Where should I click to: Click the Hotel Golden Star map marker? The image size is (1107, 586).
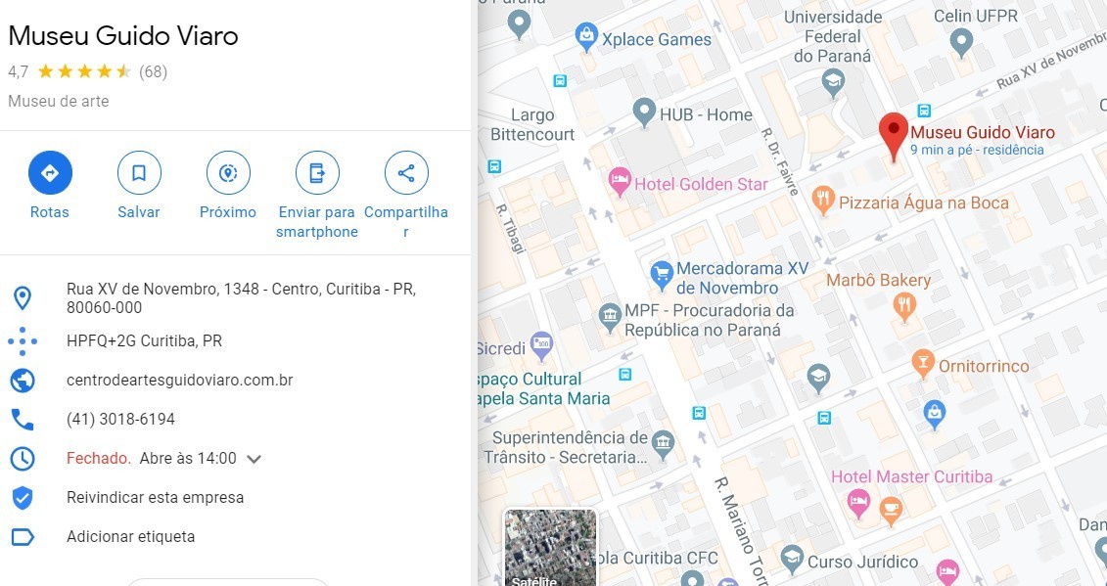coord(620,181)
